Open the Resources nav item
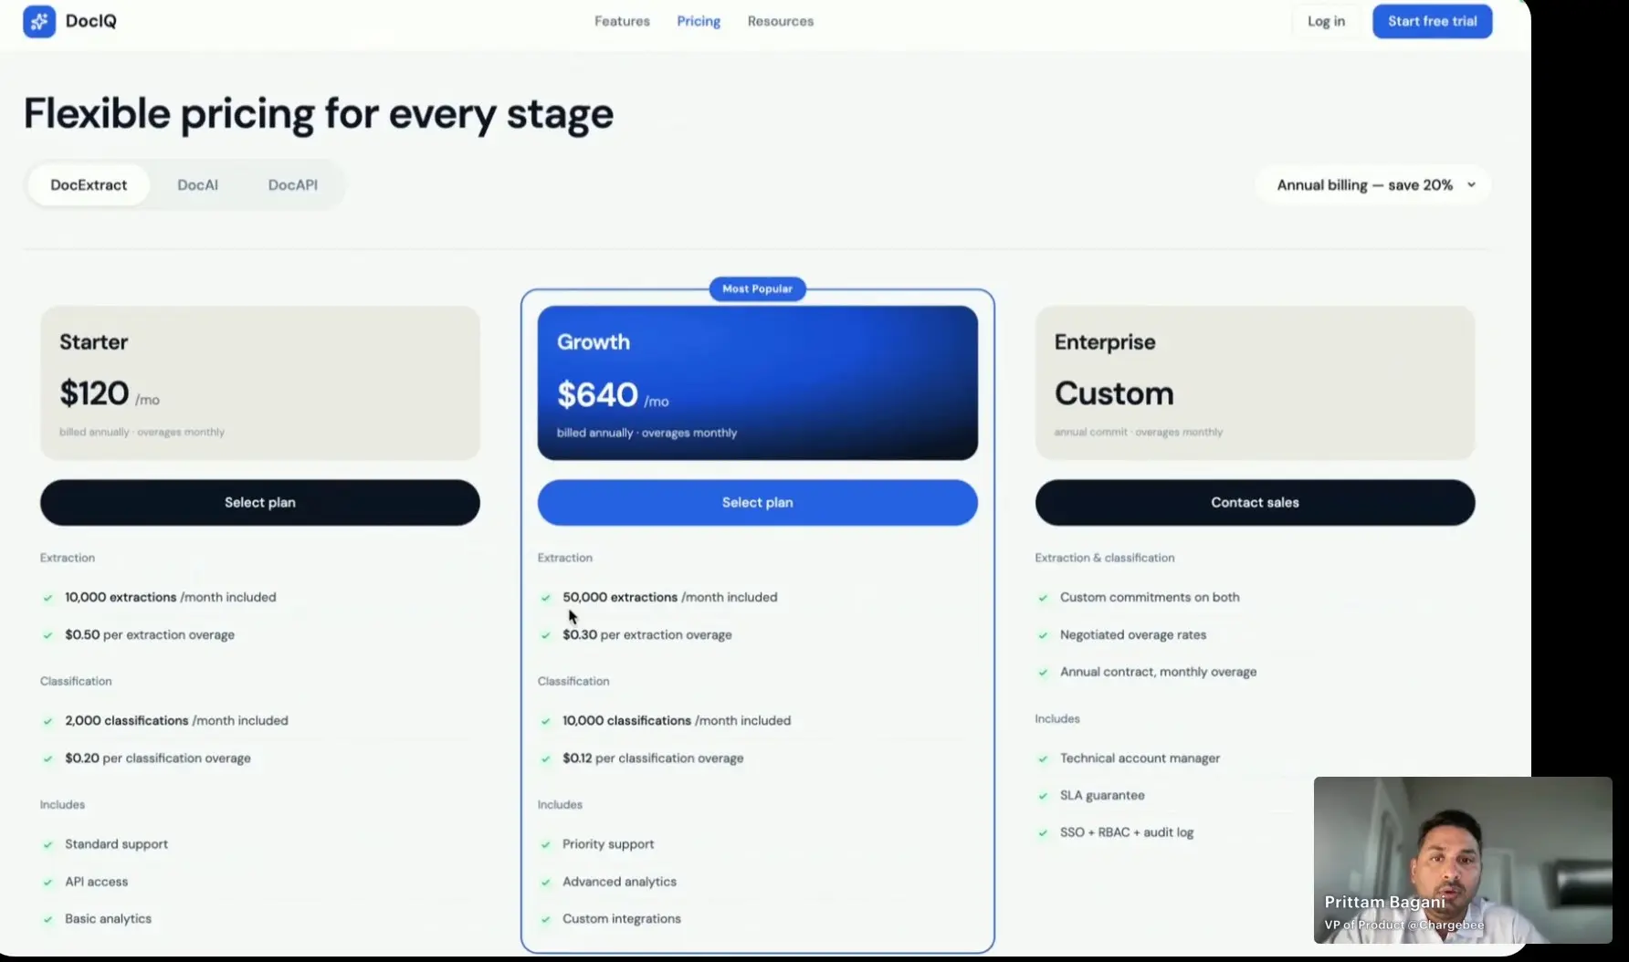This screenshot has height=962, width=1629. point(781,21)
